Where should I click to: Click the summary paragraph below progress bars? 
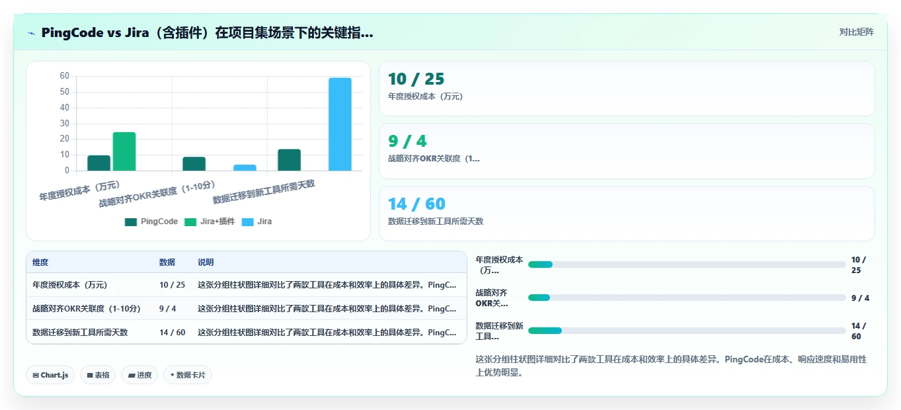click(671, 366)
